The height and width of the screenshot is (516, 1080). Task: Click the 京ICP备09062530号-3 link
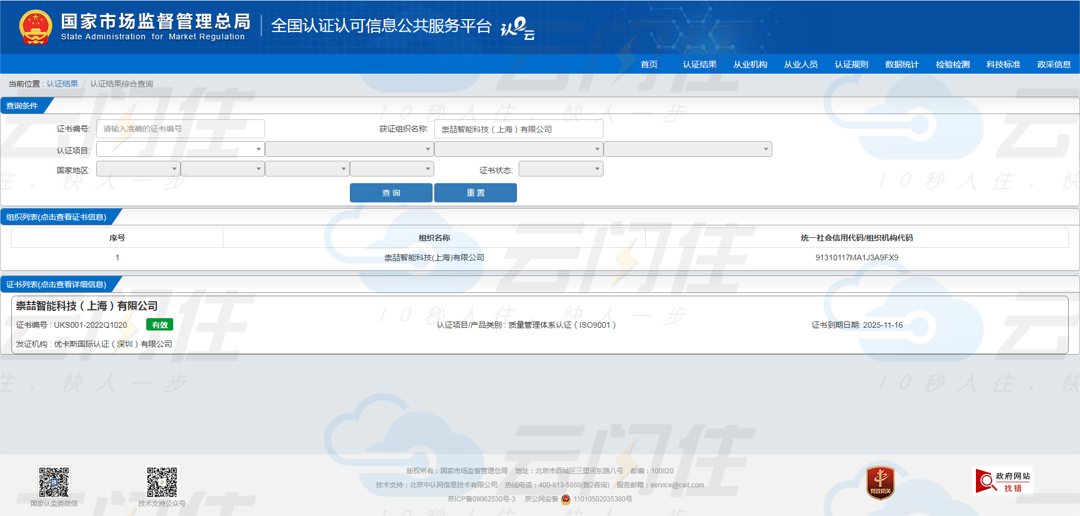[481, 499]
